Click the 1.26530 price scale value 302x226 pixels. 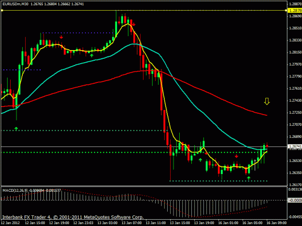coord(295,161)
